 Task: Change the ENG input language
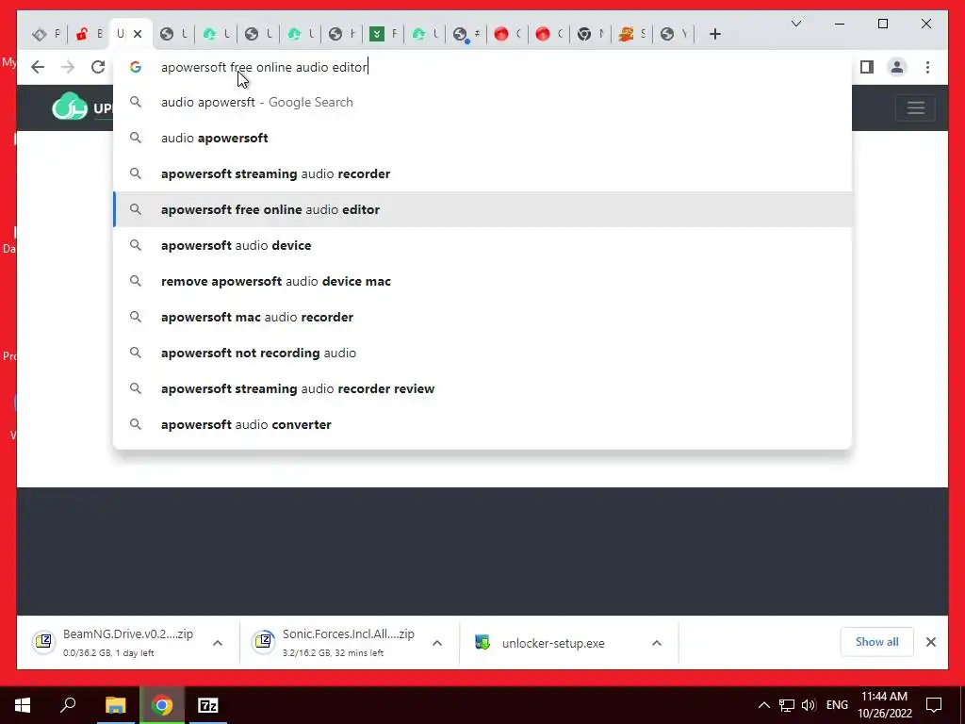[x=837, y=705]
